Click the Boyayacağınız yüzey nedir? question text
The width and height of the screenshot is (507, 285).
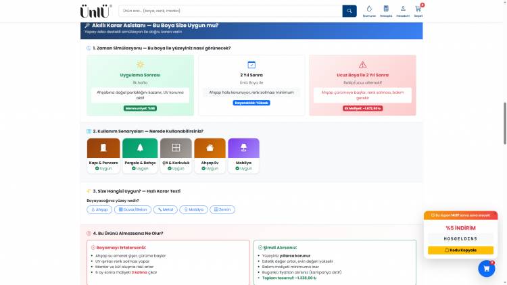pyautogui.click(x=113, y=201)
